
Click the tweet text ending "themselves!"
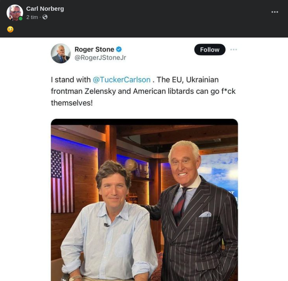(72, 102)
